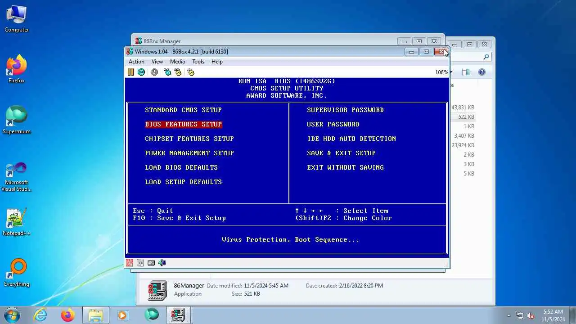Click the 522 KB file size cell
The image size is (576, 324).
[466, 117]
